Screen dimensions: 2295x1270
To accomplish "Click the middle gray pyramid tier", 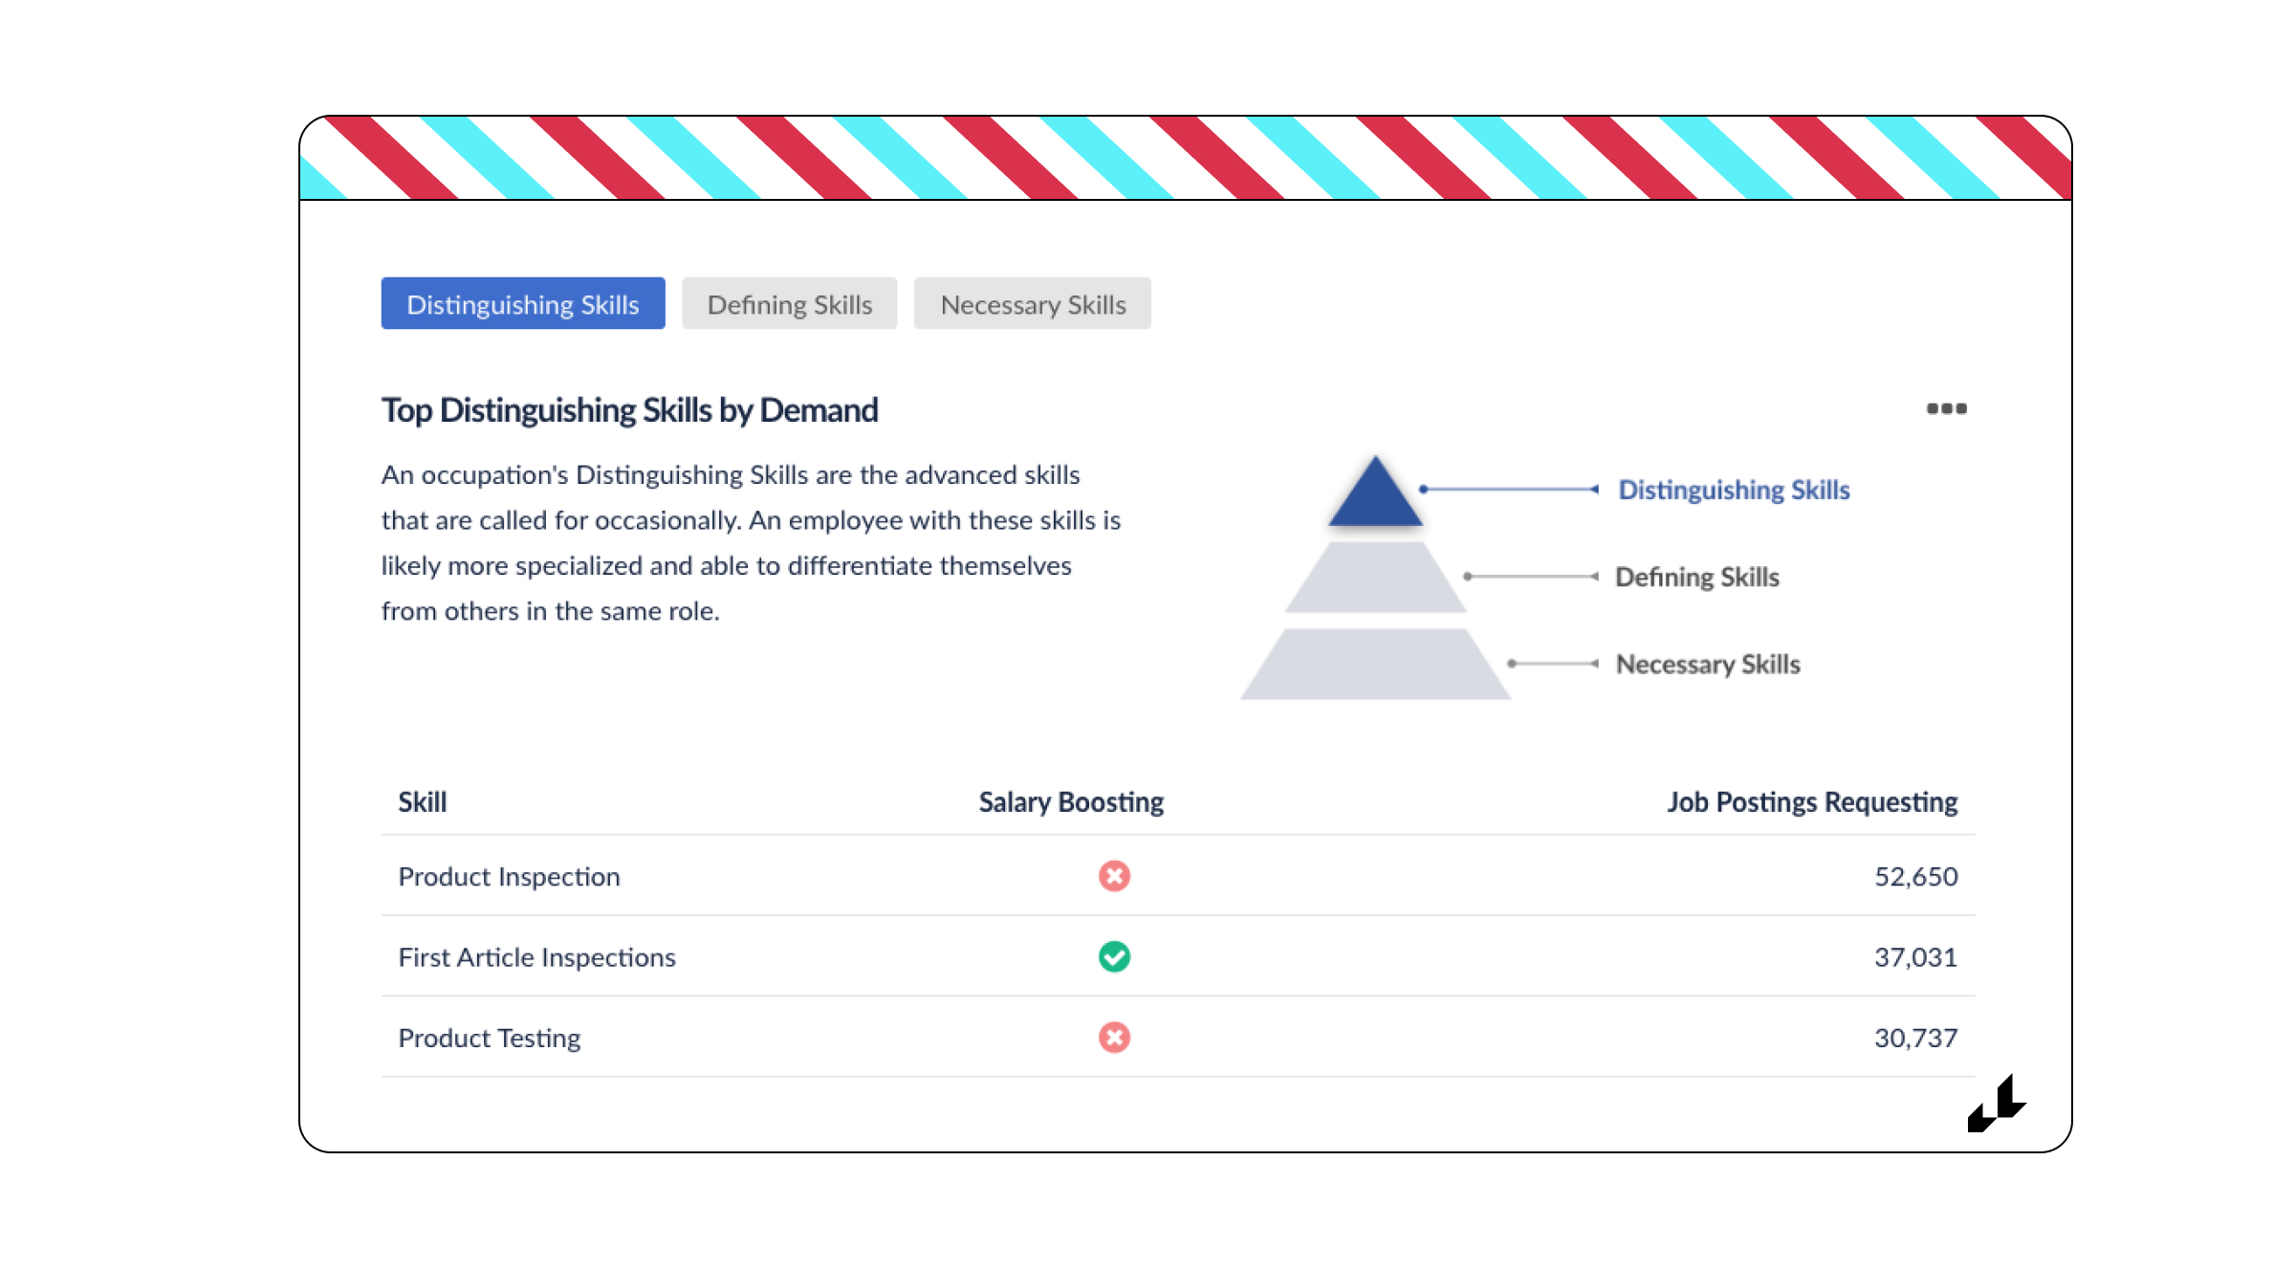I will (1375, 578).
